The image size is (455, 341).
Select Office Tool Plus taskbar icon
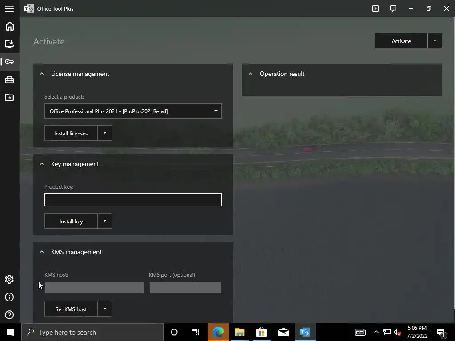tap(305, 332)
